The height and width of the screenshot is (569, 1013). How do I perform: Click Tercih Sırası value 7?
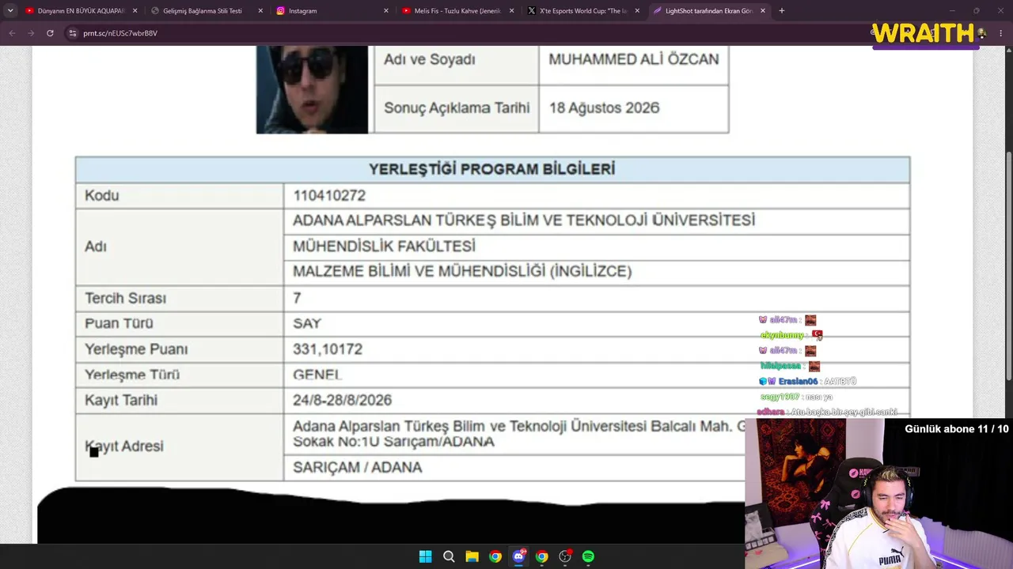pos(297,298)
